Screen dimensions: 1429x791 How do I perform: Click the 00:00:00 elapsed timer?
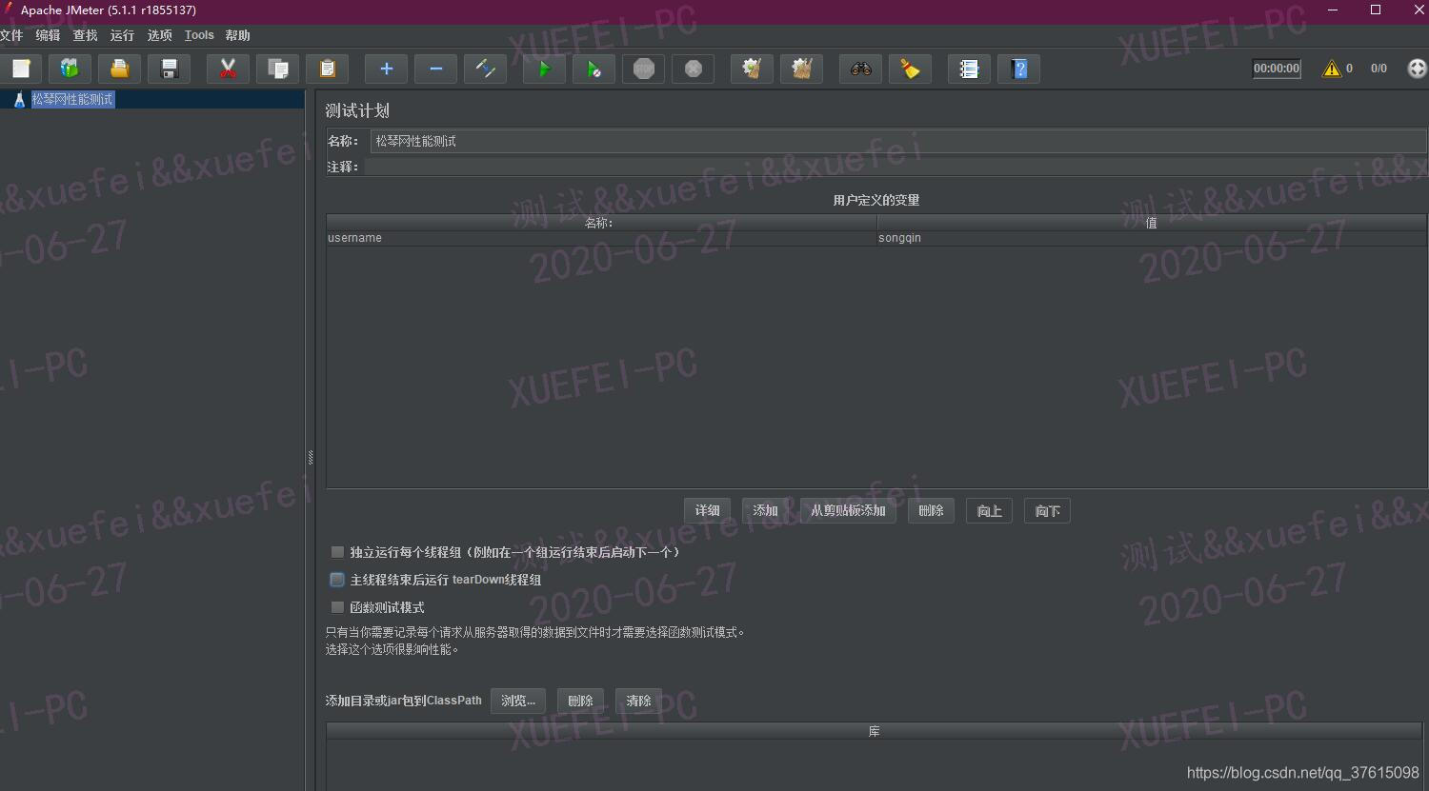click(1277, 69)
